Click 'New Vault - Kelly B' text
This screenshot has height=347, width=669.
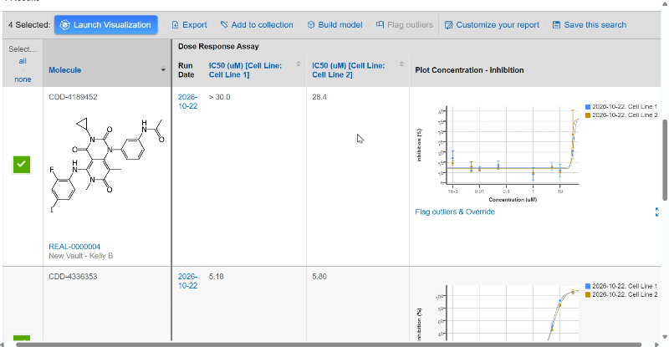pos(80,256)
